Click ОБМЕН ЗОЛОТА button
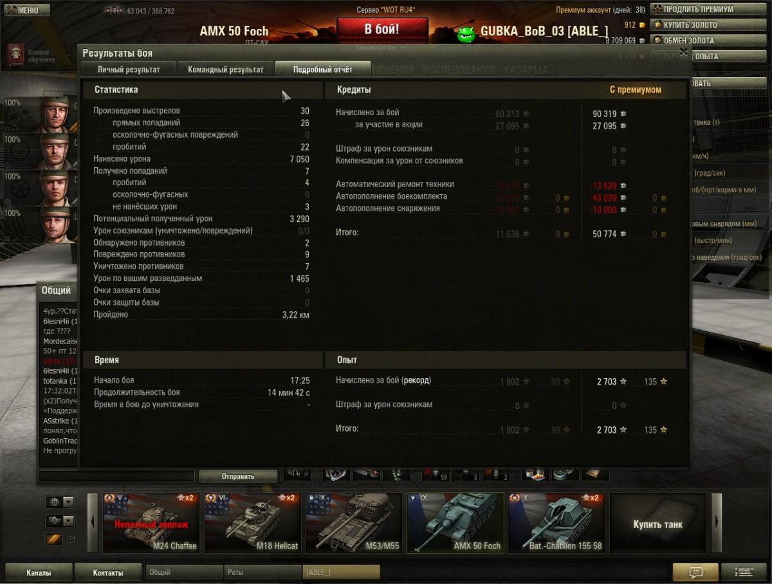772x584 pixels. (x=710, y=40)
